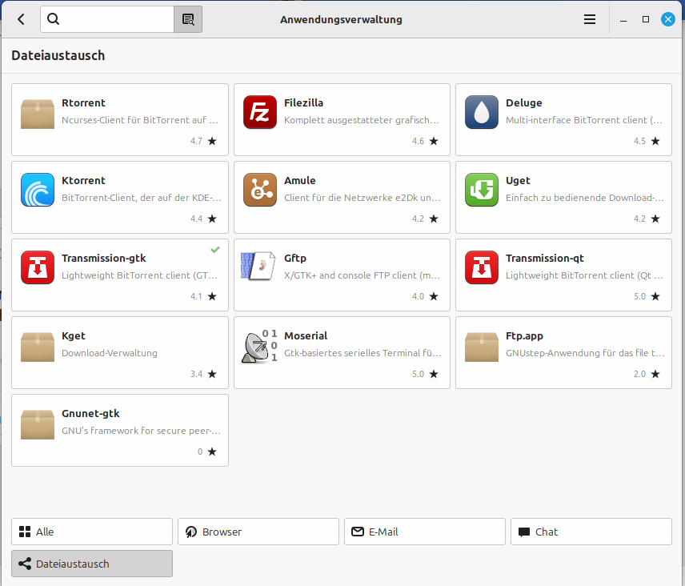Click the Kget package box icon
Viewport: 685px width, 586px height.
point(38,347)
